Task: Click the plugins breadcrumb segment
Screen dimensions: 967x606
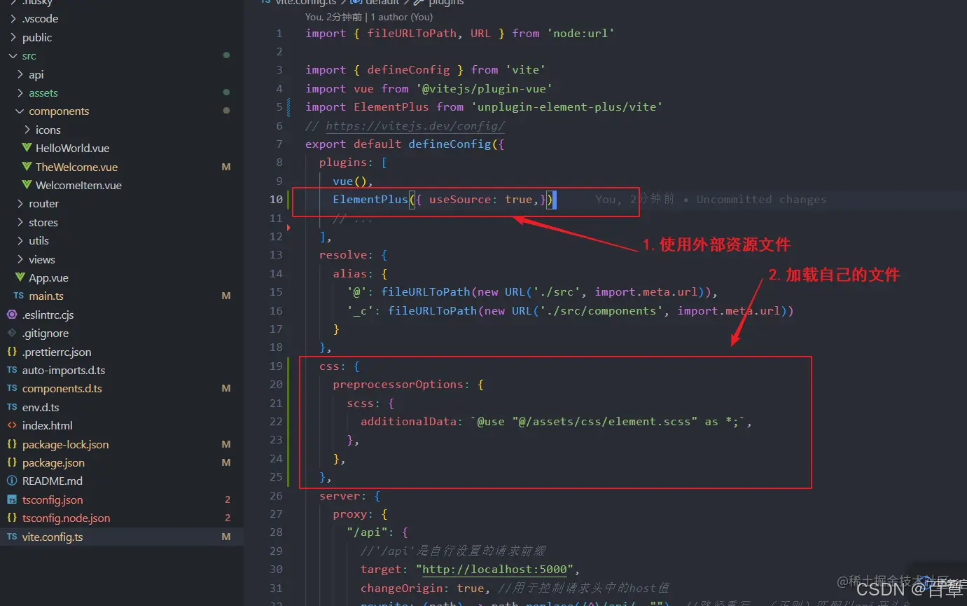Action: 446,3
